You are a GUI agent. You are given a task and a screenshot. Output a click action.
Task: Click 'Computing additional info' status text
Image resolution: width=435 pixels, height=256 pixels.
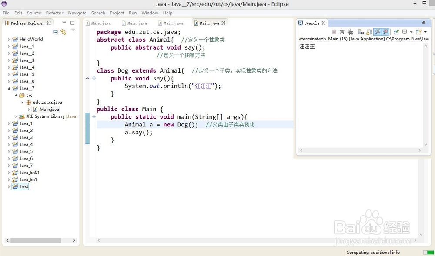click(373, 253)
